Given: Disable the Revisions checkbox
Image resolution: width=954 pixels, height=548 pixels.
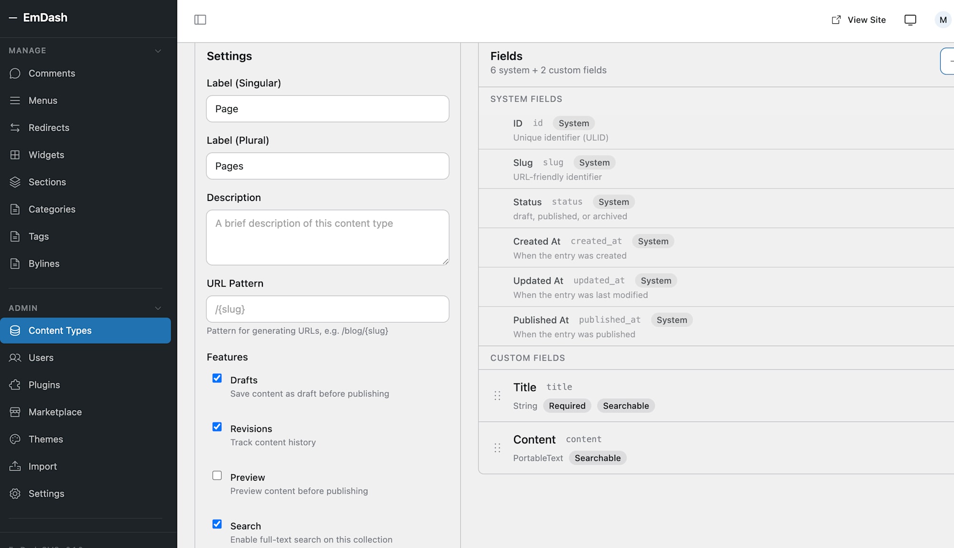Looking at the screenshot, I should (217, 426).
